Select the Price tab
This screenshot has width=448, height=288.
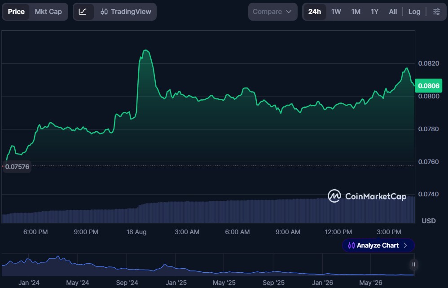click(16, 12)
